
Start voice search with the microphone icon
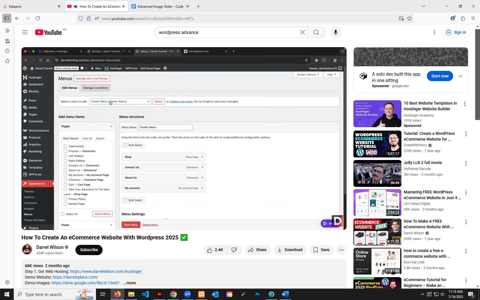click(x=336, y=32)
